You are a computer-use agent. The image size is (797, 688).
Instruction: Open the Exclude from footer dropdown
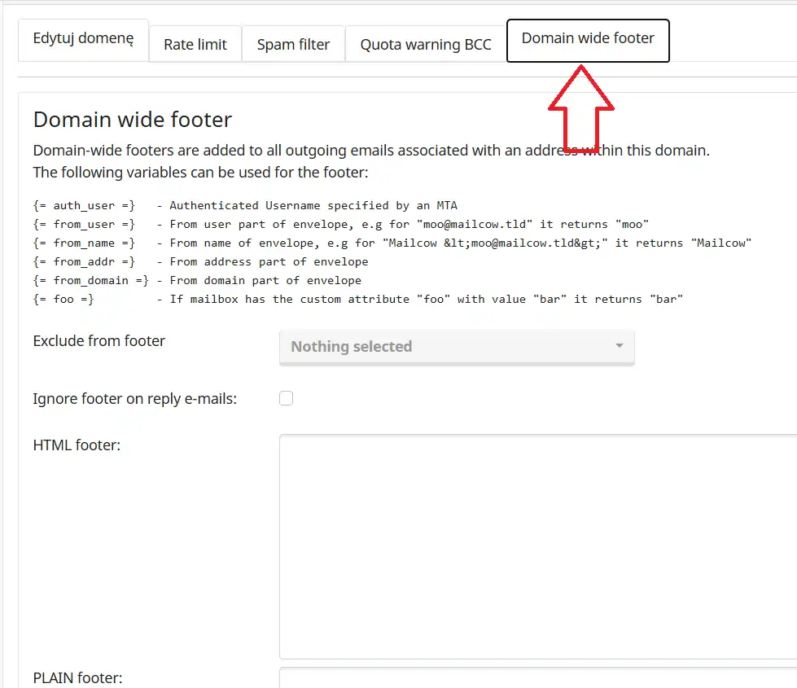point(457,347)
